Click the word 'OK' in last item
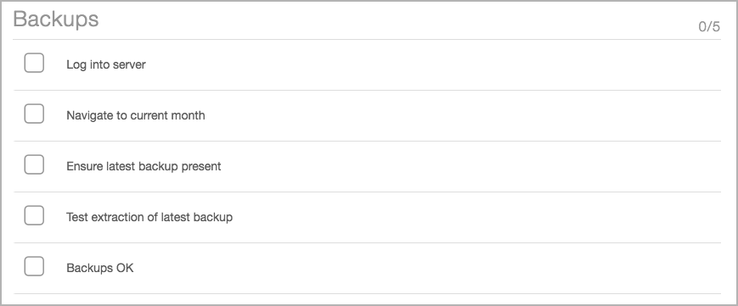The width and height of the screenshot is (738, 306). (x=125, y=268)
